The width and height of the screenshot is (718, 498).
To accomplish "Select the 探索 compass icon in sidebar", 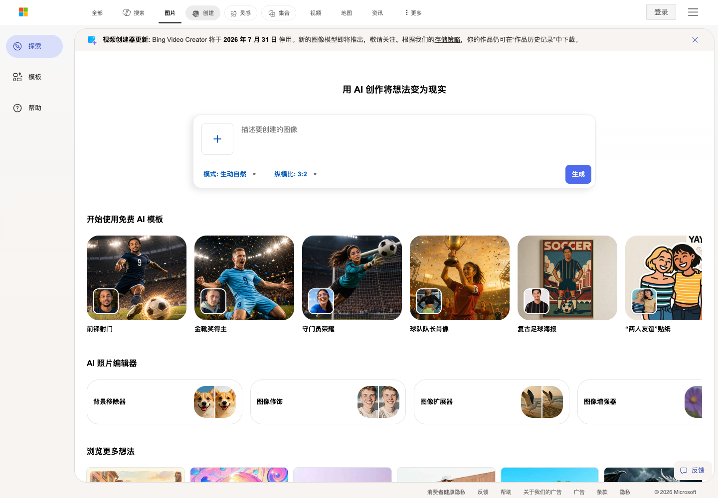I will pyautogui.click(x=17, y=46).
